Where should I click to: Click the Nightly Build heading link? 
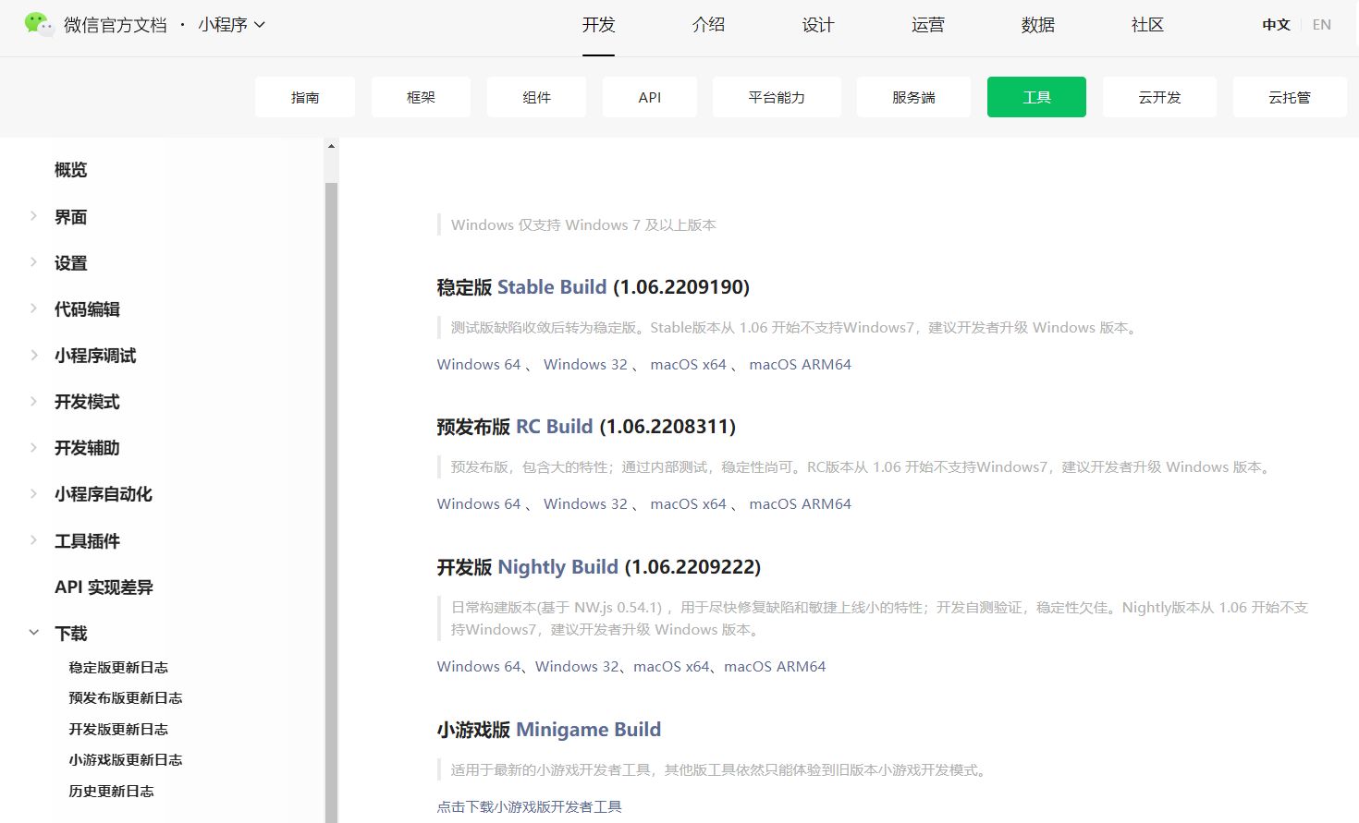point(558,567)
